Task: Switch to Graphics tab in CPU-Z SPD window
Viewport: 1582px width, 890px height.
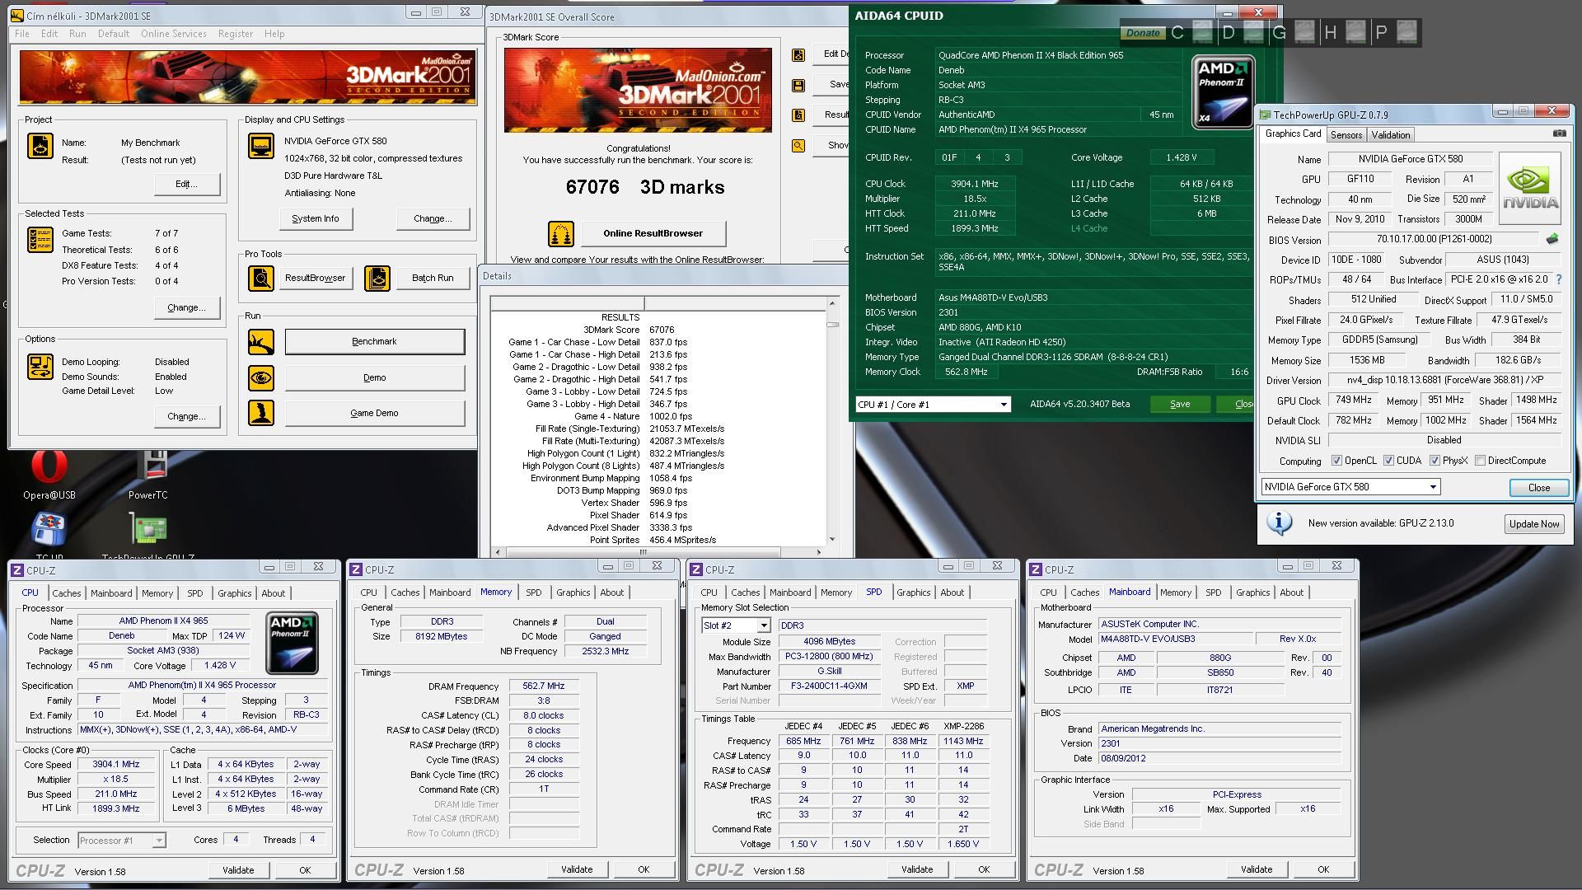Action: pyautogui.click(x=913, y=593)
